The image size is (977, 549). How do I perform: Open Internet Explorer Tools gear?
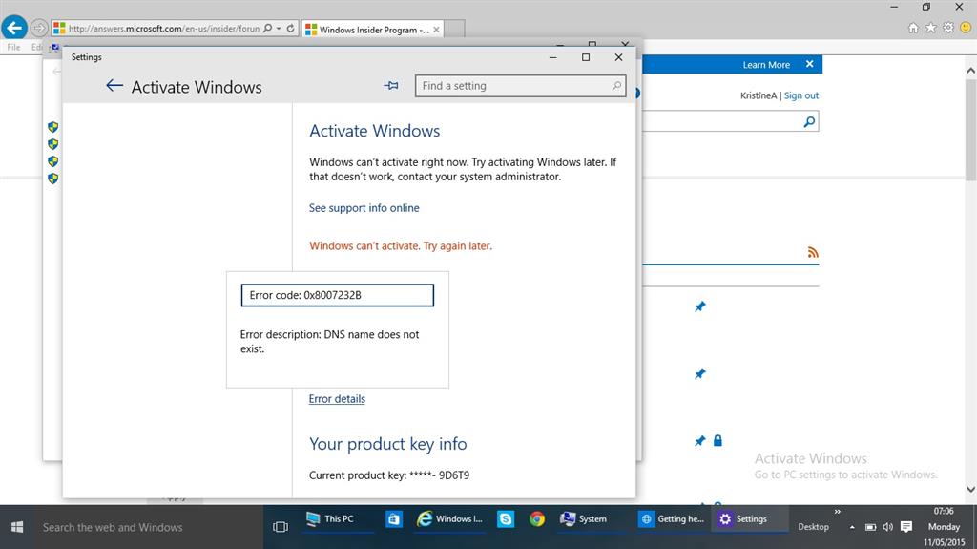pos(948,28)
